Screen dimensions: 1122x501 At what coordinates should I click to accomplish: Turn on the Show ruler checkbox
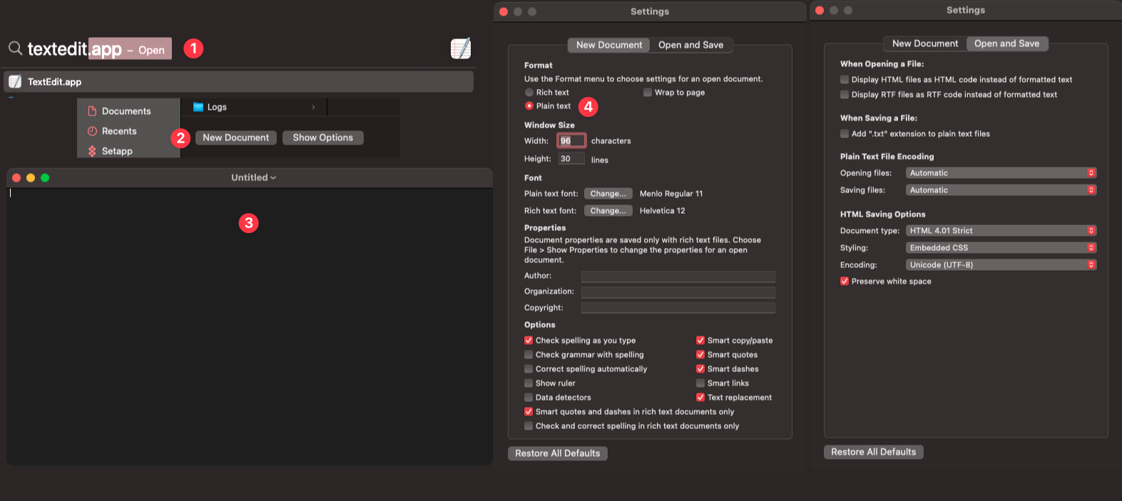[529, 383]
